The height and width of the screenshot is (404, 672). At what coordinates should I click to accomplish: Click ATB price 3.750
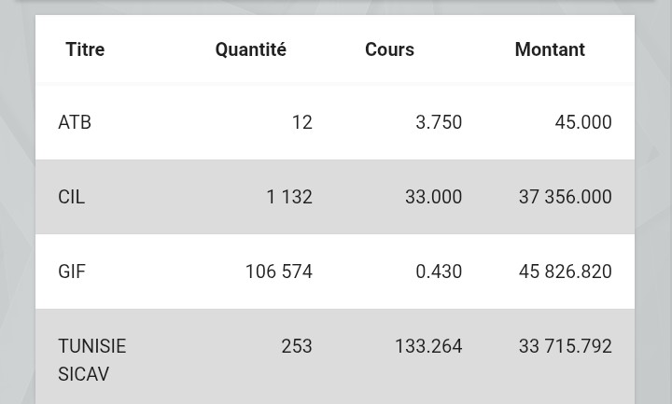[x=439, y=122]
